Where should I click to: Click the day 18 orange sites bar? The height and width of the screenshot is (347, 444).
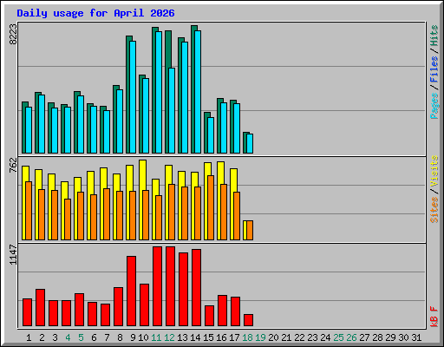coord(250,230)
